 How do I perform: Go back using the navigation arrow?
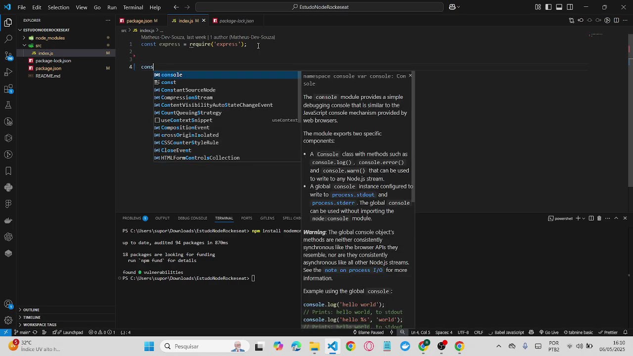(176, 7)
